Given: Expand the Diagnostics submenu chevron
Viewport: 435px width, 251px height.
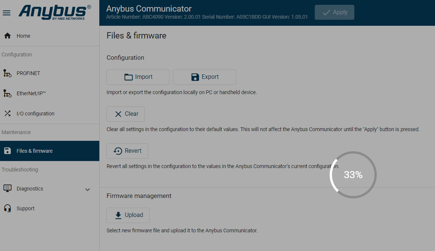Looking at the screenshot, I should click(87, 190).
